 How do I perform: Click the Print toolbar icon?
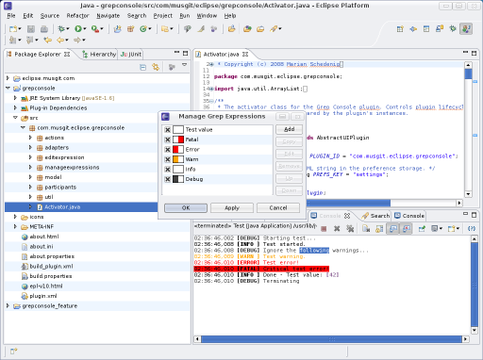click(44, 29)
